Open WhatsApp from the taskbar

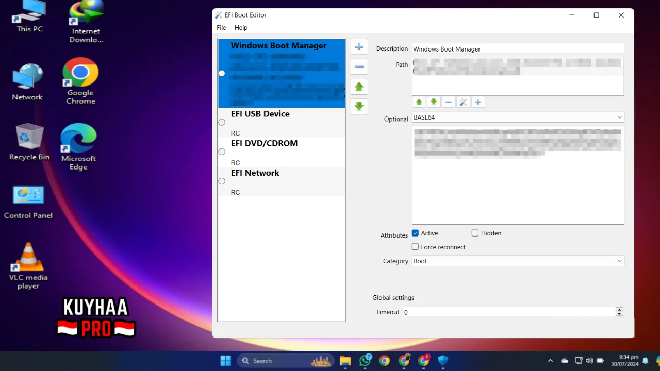(x=365, y=361)
